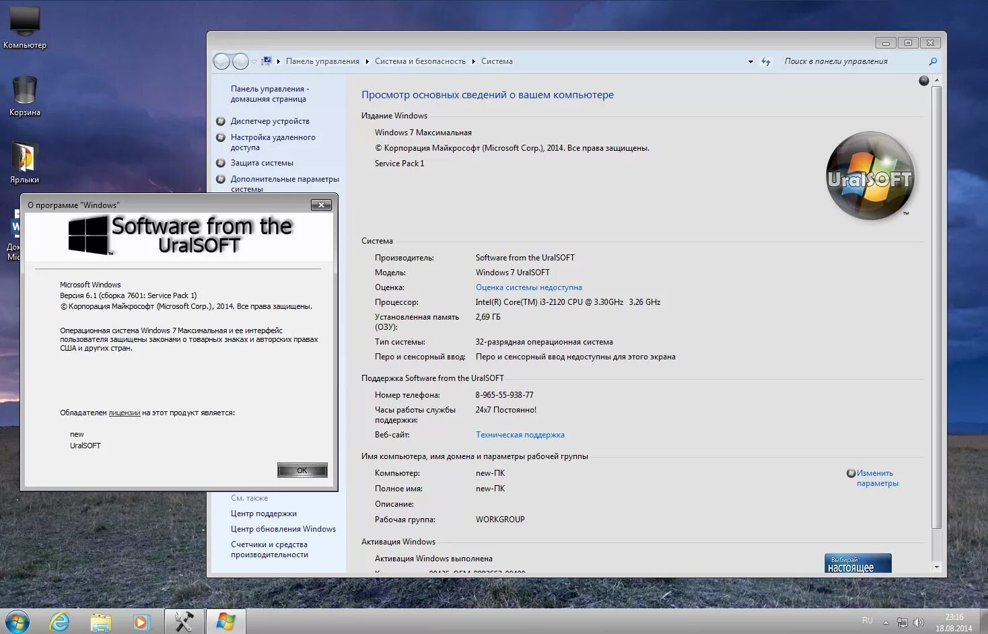Open Защита системы link
Screen dimensions: 988x634
click(262, 163)
